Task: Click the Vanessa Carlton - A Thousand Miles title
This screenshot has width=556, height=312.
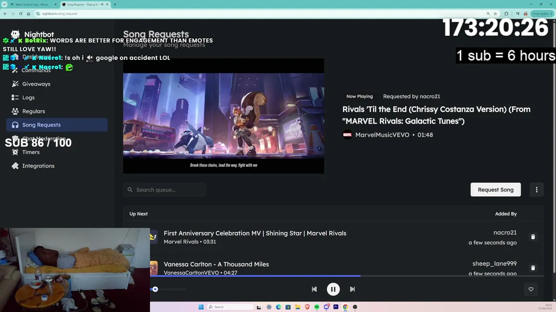Action: [x=216, y=264]
